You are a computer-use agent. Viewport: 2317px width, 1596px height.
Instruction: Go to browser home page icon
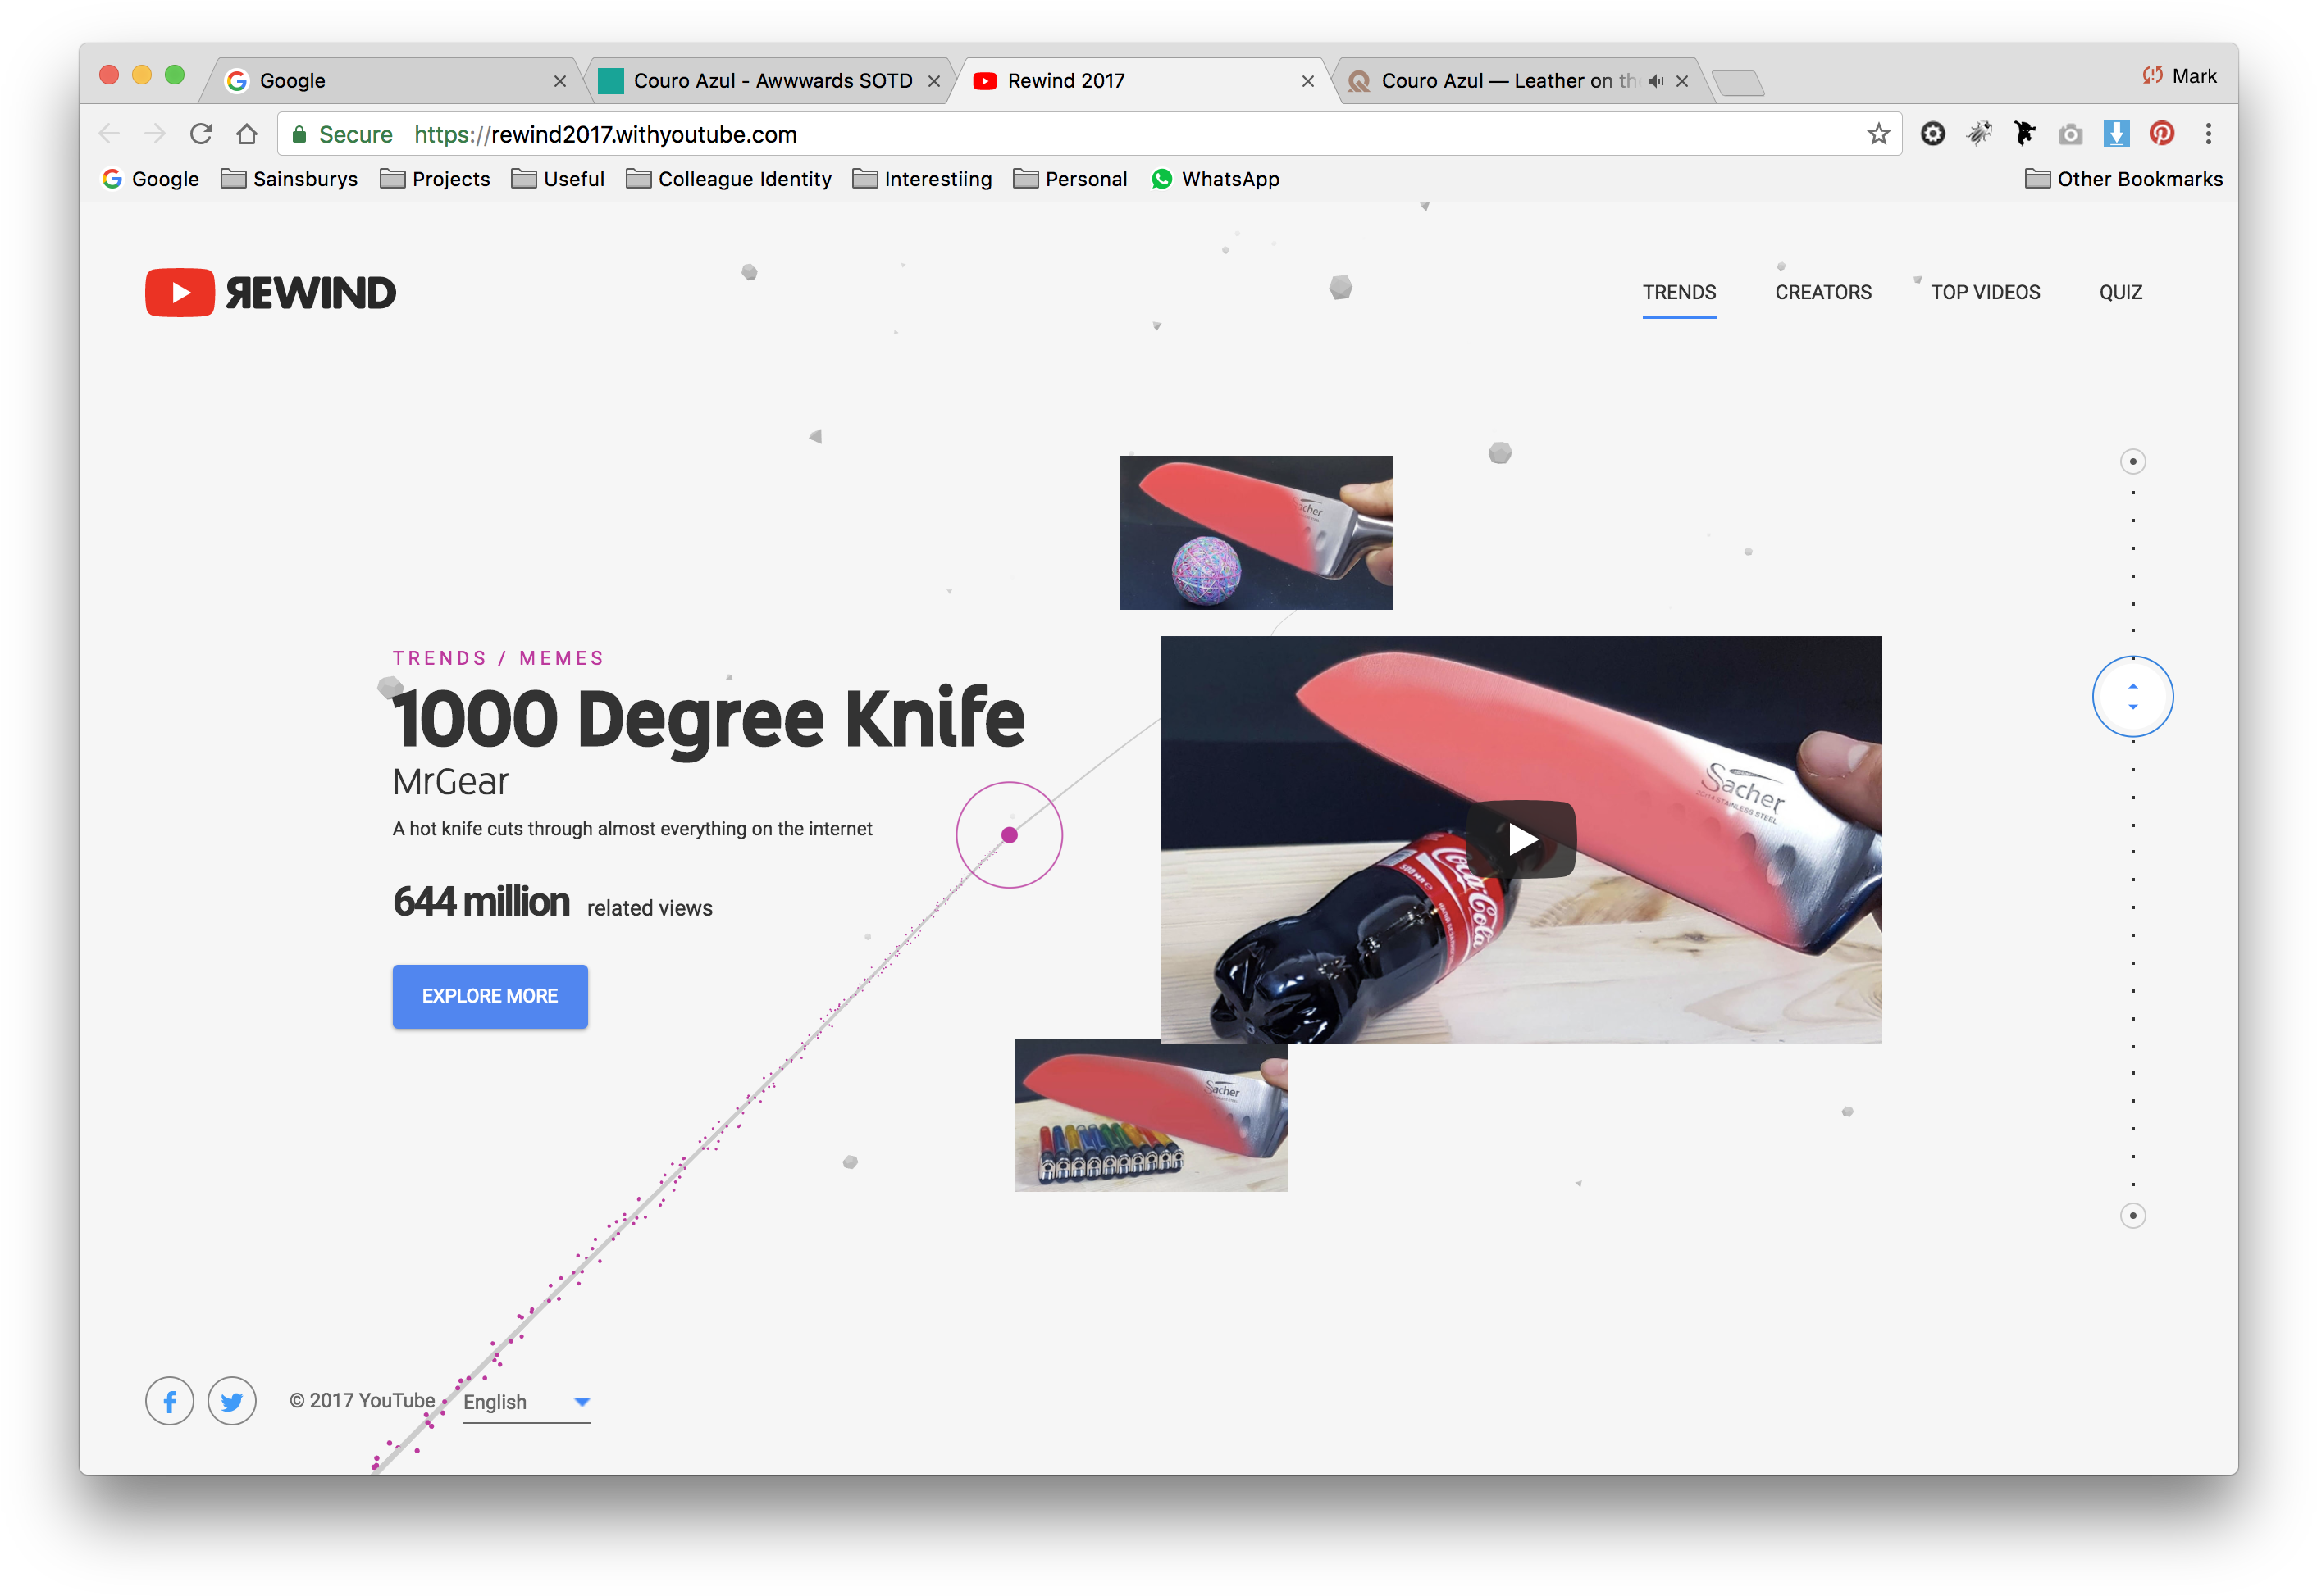247,134
